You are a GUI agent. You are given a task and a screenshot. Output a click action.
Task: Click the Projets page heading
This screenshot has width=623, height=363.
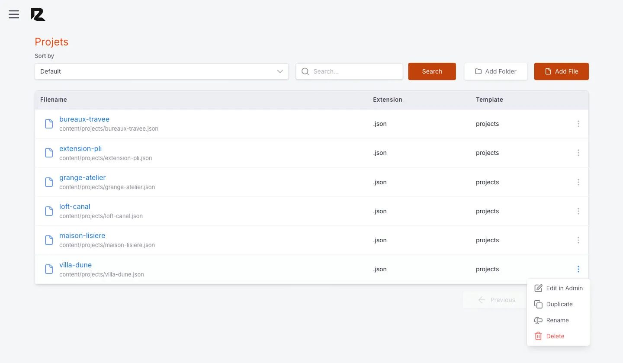pos(51,42)
